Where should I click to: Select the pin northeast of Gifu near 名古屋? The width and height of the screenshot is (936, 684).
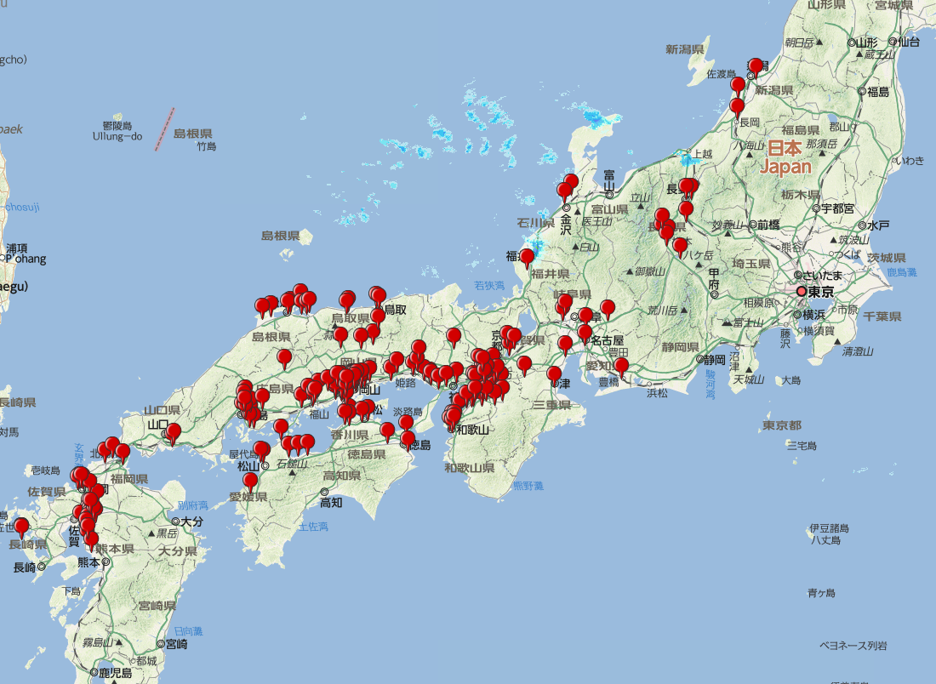608,309
